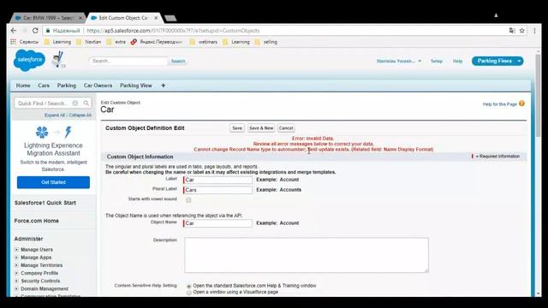Image resolution: width=548 pixels, height=308 pixels.
Task: Open the webinars bookmark folder
Action: [x=204, y=42]
